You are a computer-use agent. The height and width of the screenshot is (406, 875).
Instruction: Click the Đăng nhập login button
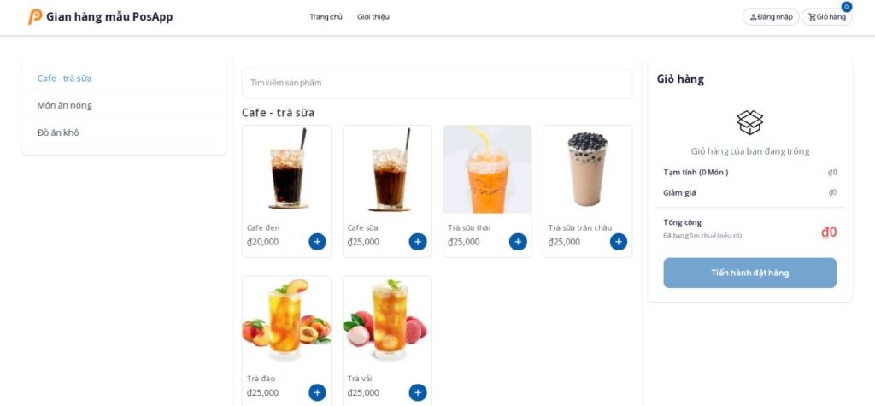coord(771,17)
